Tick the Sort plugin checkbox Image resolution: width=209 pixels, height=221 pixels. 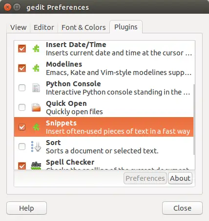pos(22,147)
